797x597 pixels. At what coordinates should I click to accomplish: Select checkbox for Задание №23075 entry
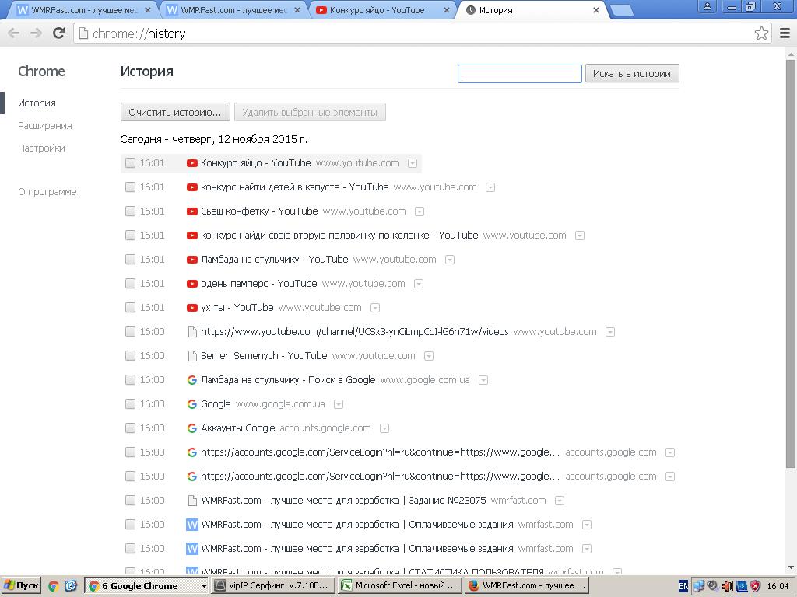point(130,501)
